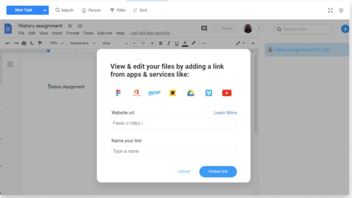Screen dimensions: 352x198
Task: Open the Add-ons menu
Action: [104, 33]
